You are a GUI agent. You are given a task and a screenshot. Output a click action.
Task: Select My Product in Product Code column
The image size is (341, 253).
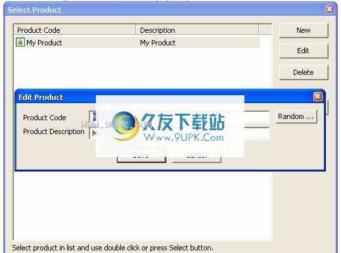(x=44, y=43)
